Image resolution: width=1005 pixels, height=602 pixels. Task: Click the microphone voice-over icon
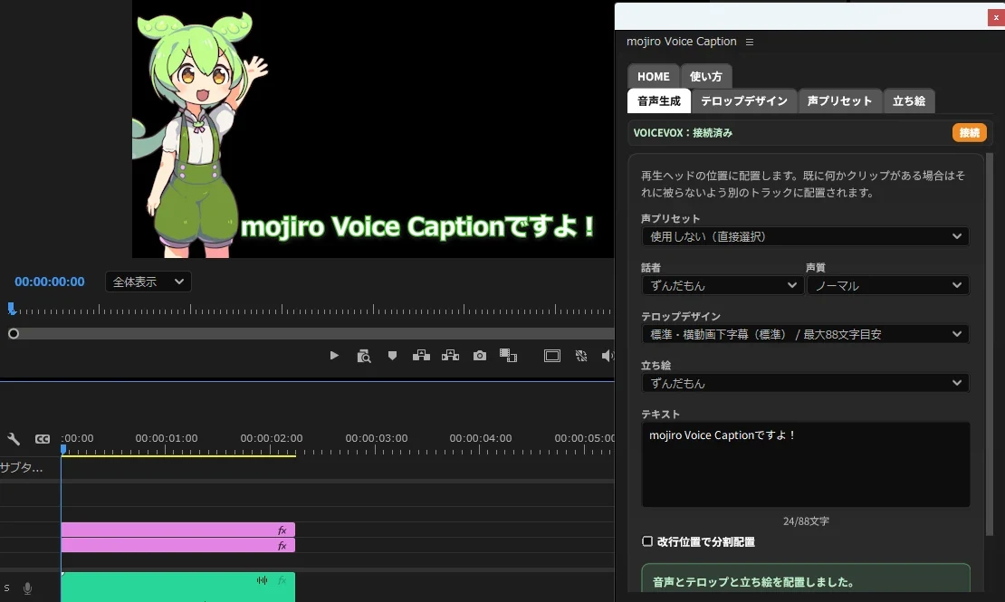[27, 588]
